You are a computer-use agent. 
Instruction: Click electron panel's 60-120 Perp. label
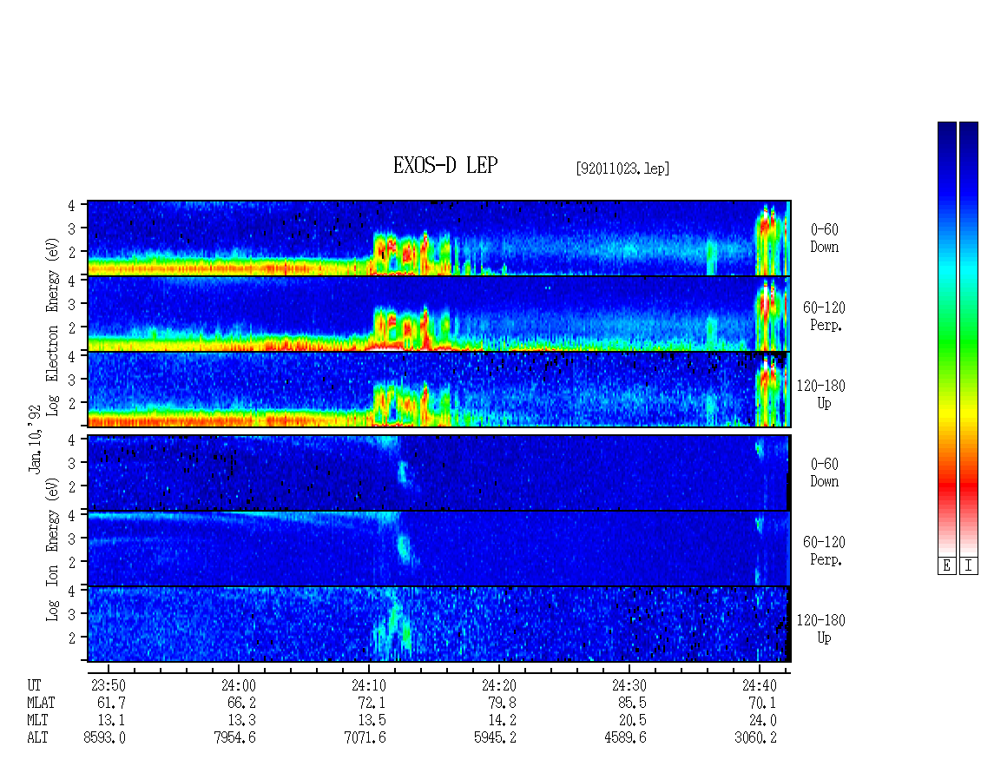click(824, 317)
